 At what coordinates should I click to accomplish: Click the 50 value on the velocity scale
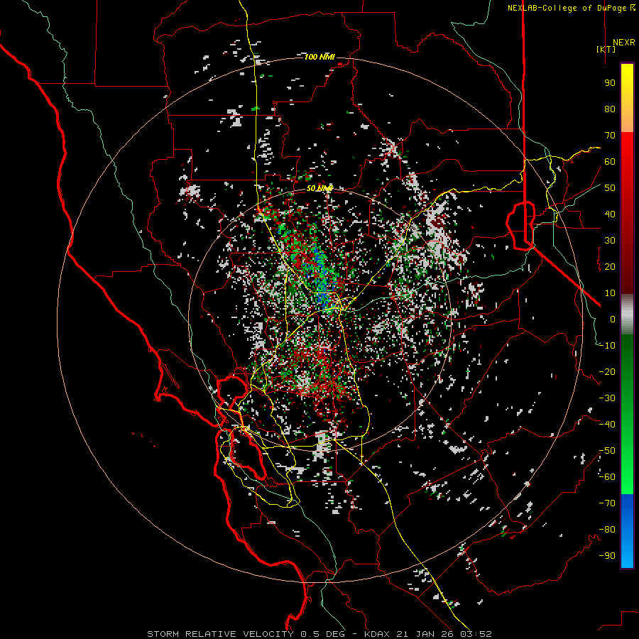(x=610, y=188)
